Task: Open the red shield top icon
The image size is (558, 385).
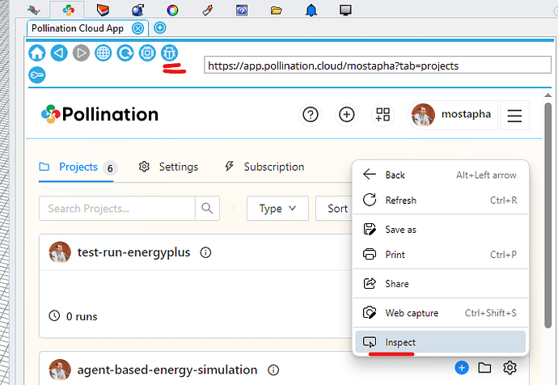Action: tap(103, 10)
